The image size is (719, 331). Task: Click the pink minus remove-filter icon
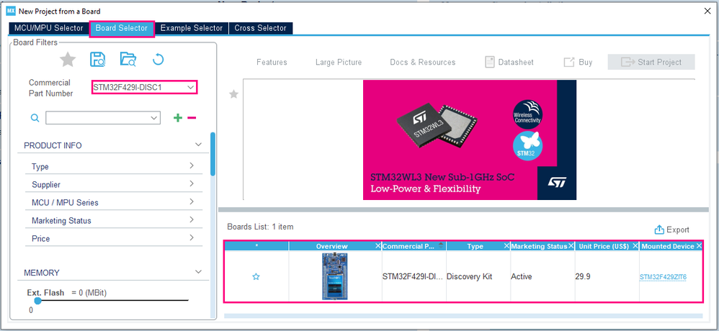192,118
